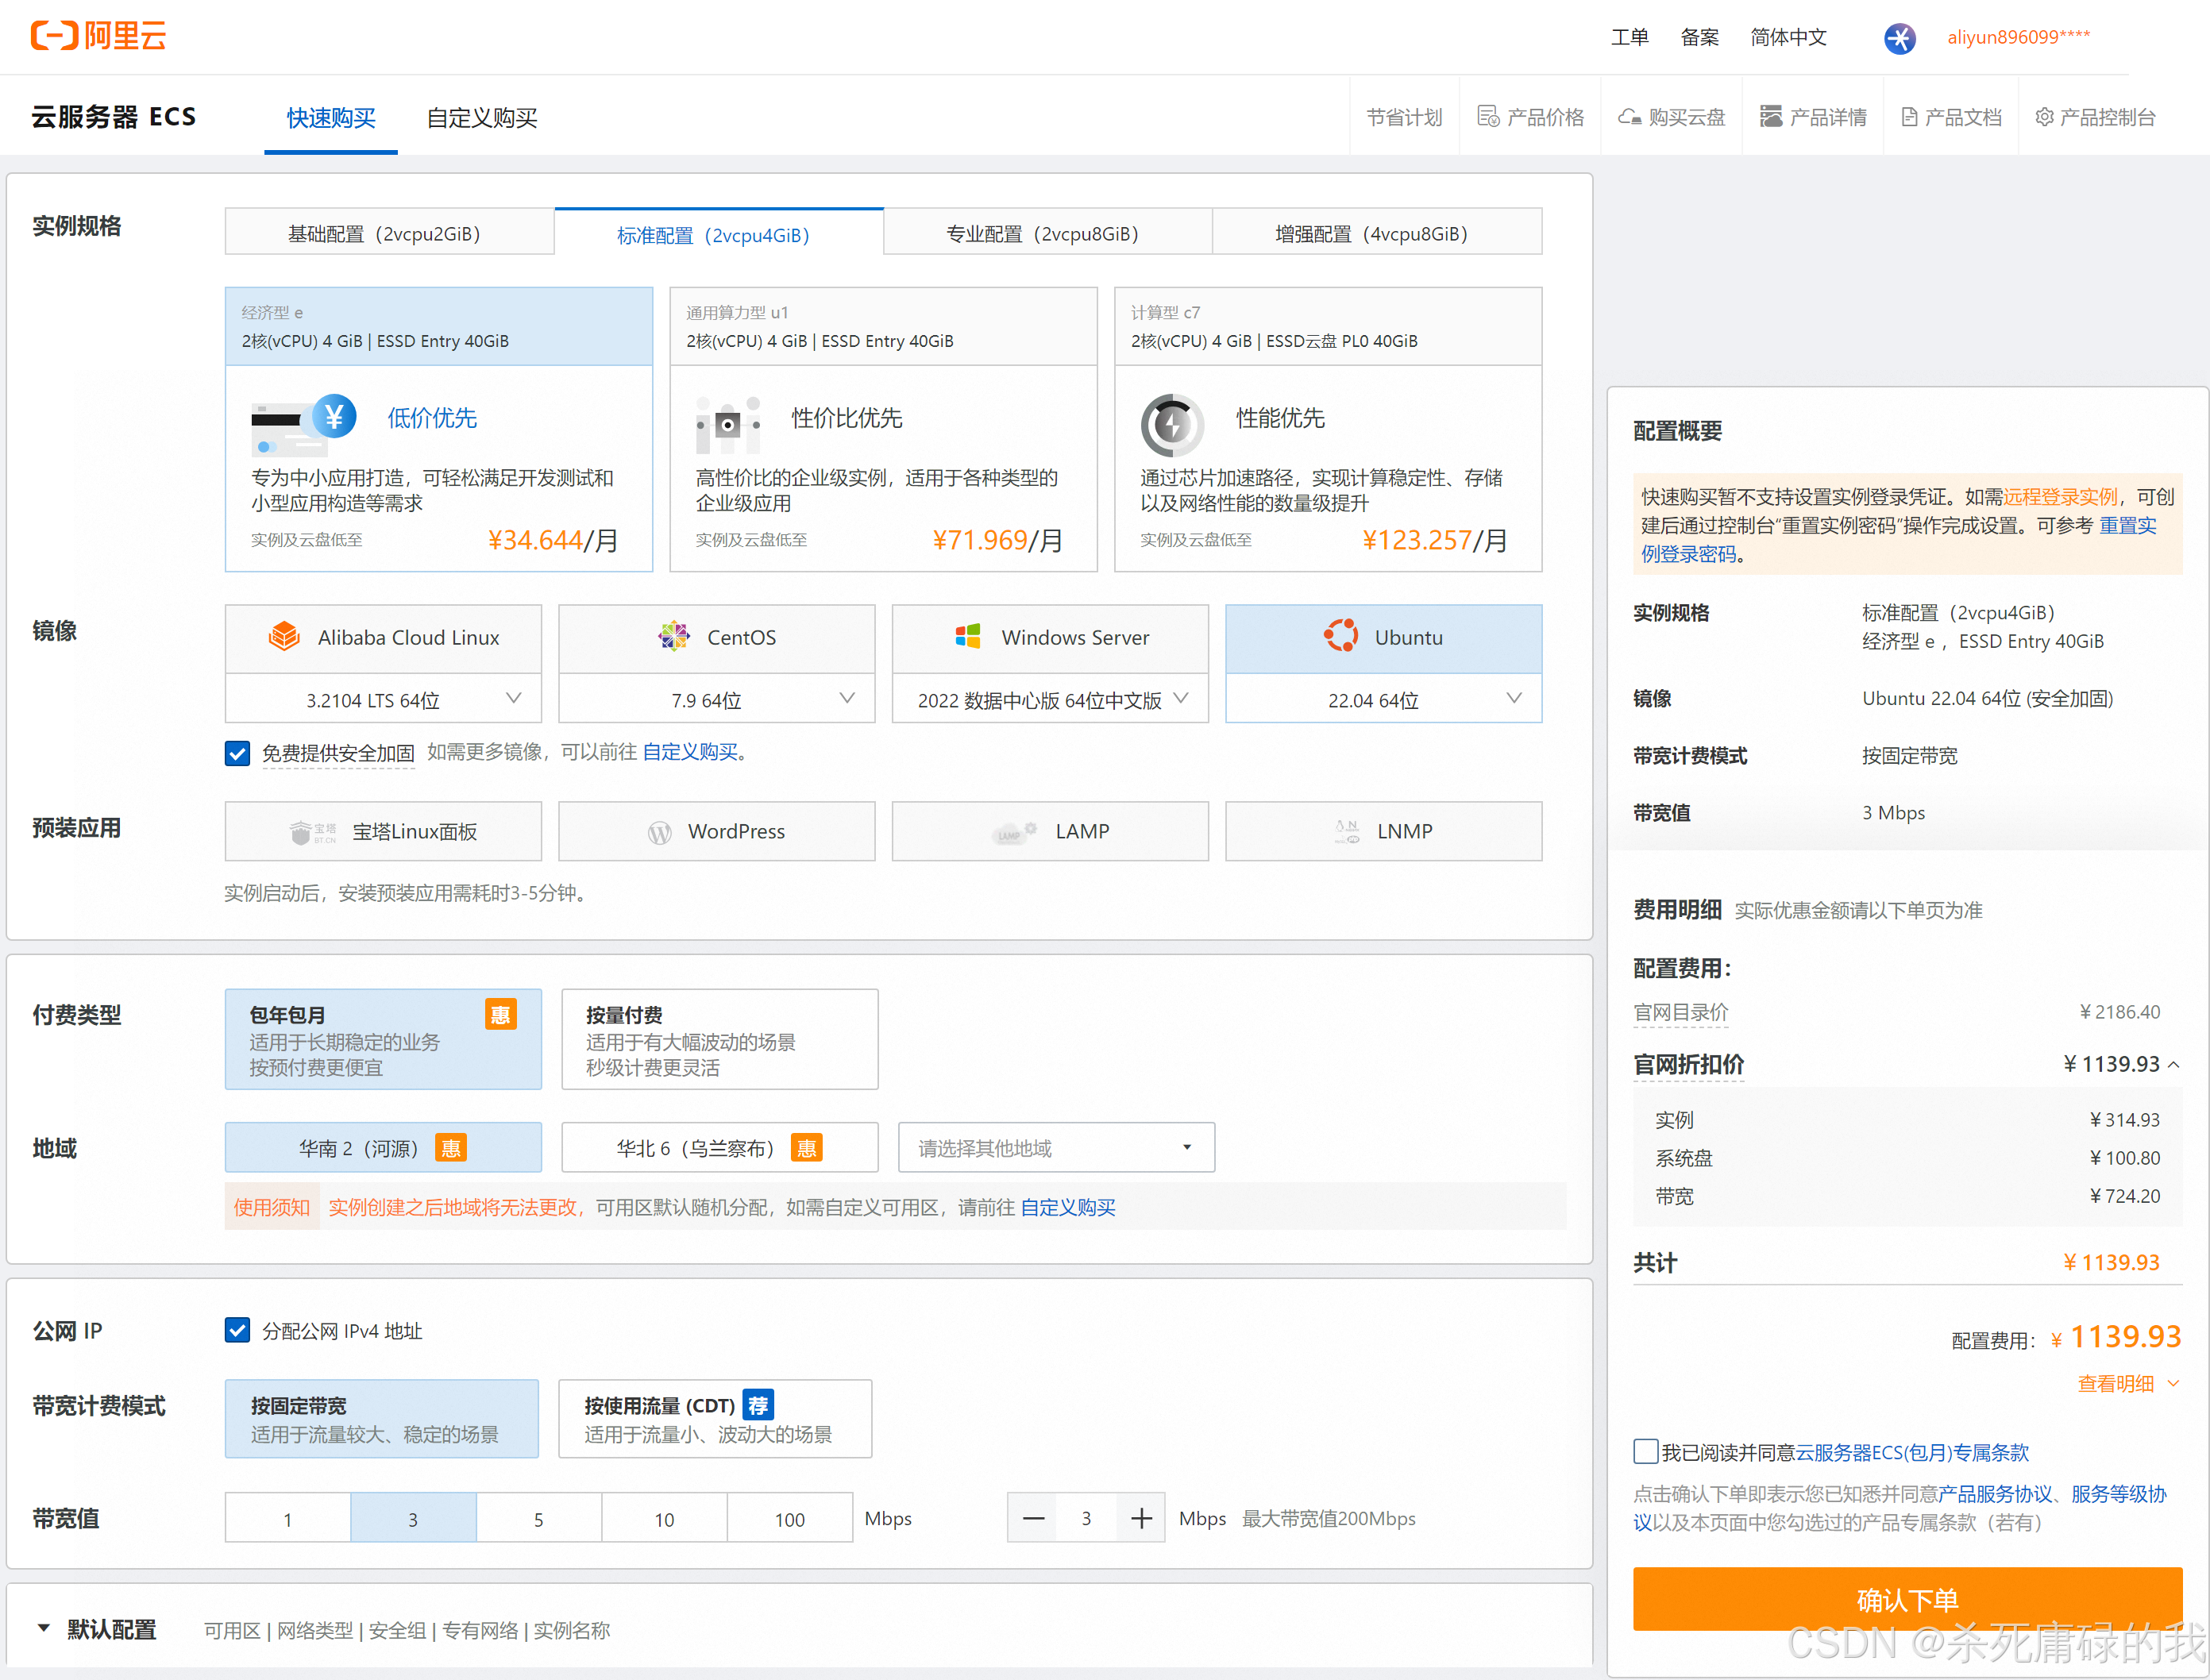The width and height of the screenshot is (2210, 1680).
Task: Open 请选择其他地域 region dropdown
Action: (1056, 1148)
